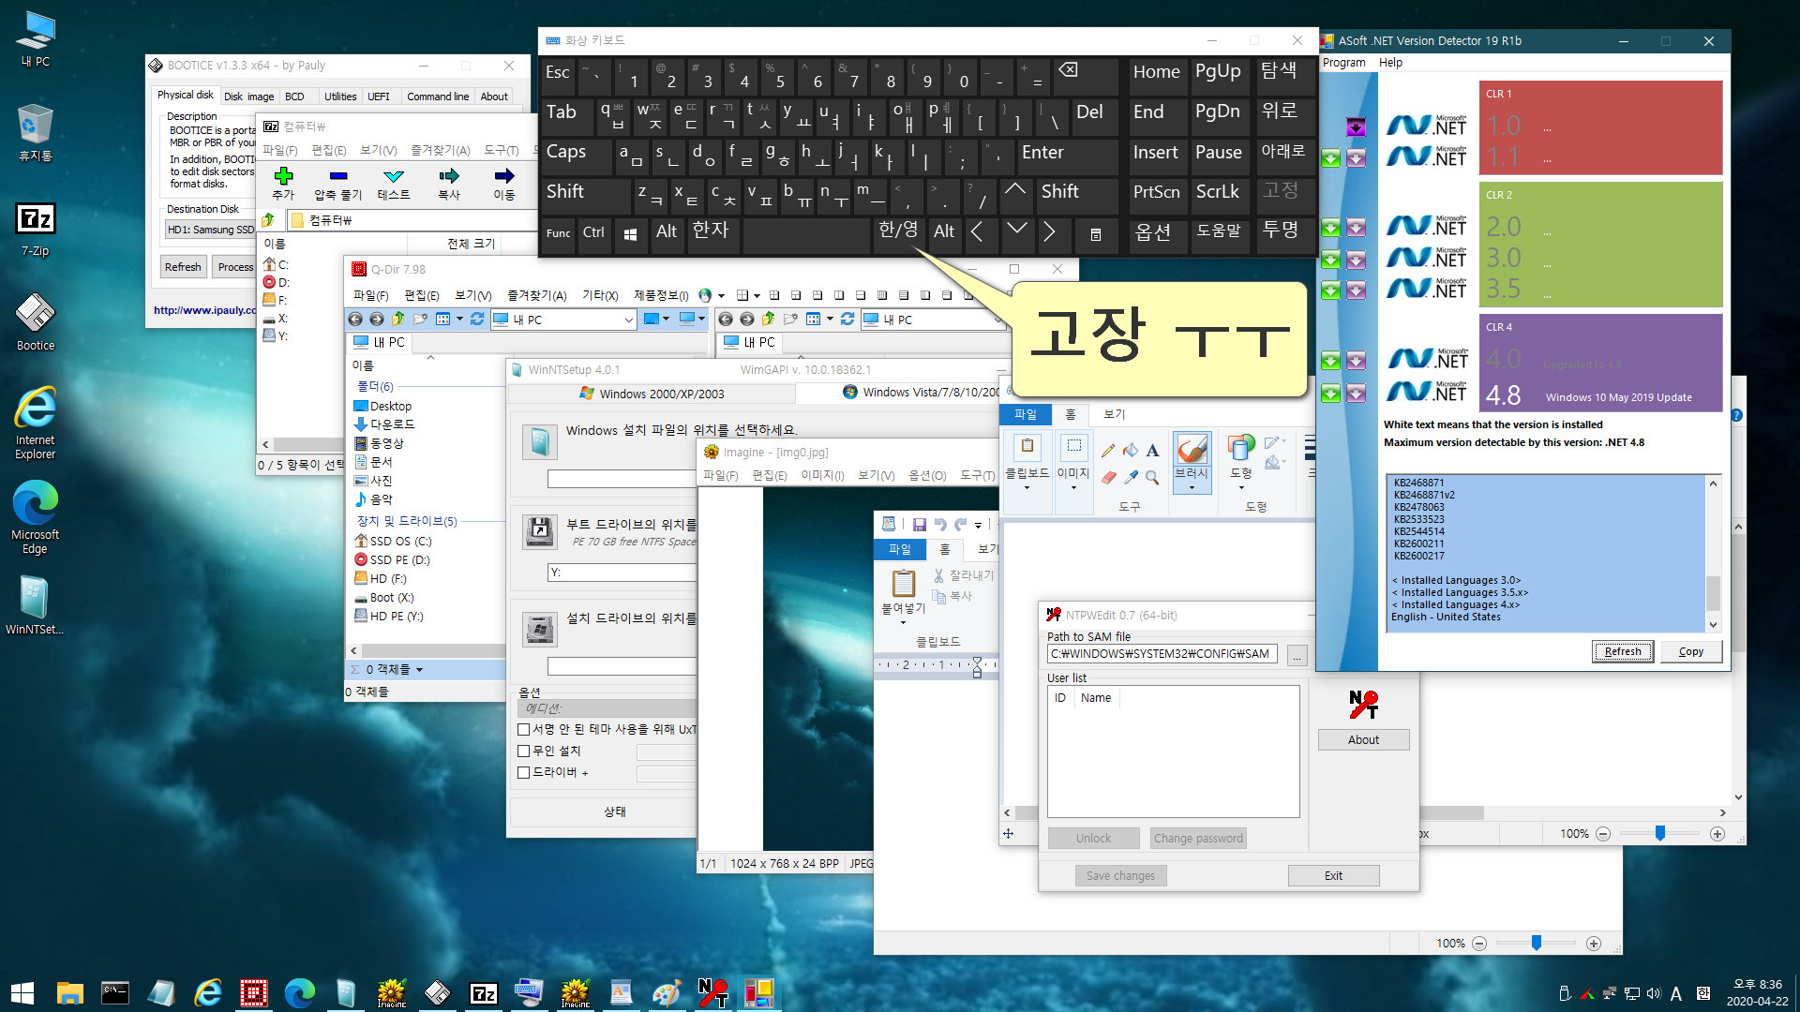Click the Save icon in WordPad quick access toolbar
This screenshot has height=1012, width=1800.
click(919, 525)
